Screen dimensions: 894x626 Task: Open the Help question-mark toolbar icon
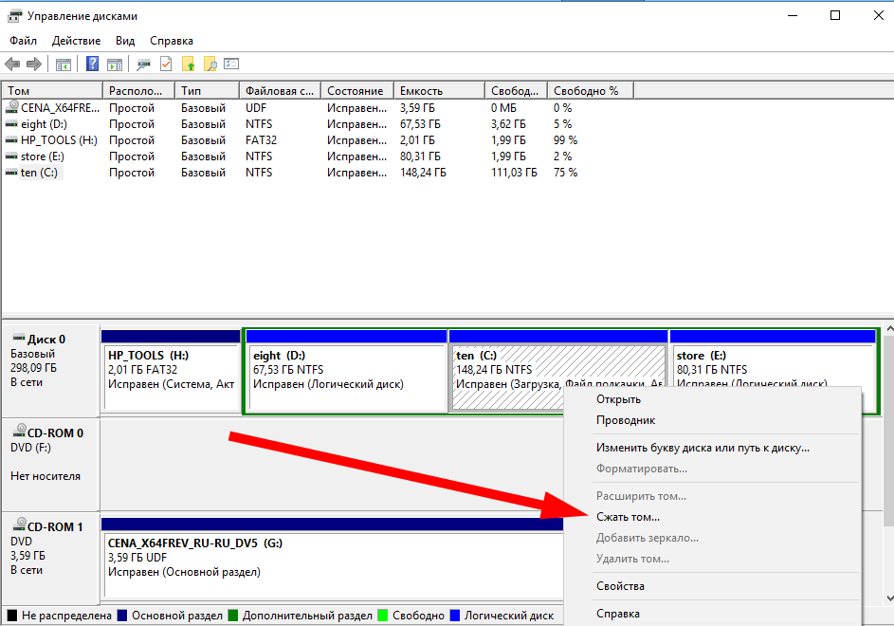[x=92, y=64]
